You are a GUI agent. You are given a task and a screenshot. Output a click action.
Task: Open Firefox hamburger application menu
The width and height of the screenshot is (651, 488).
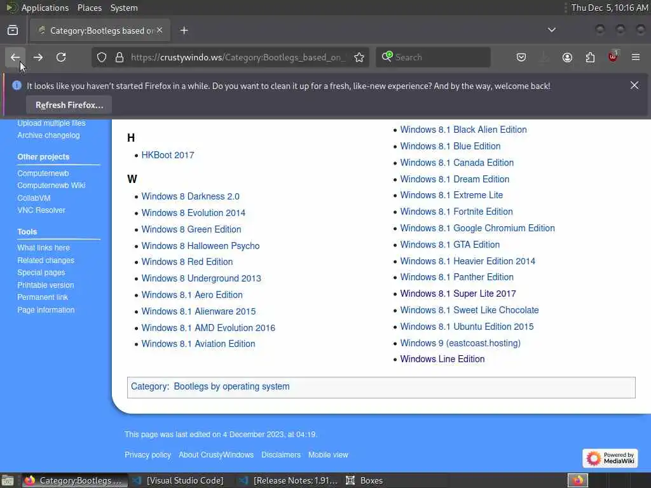click(x=636, y=57)
